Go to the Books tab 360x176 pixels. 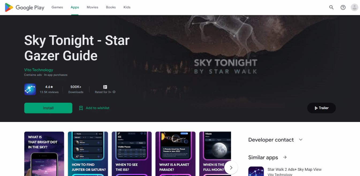[111, 7]
